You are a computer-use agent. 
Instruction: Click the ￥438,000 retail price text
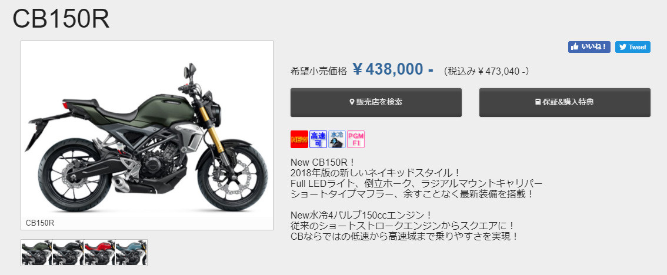[393, 69]
